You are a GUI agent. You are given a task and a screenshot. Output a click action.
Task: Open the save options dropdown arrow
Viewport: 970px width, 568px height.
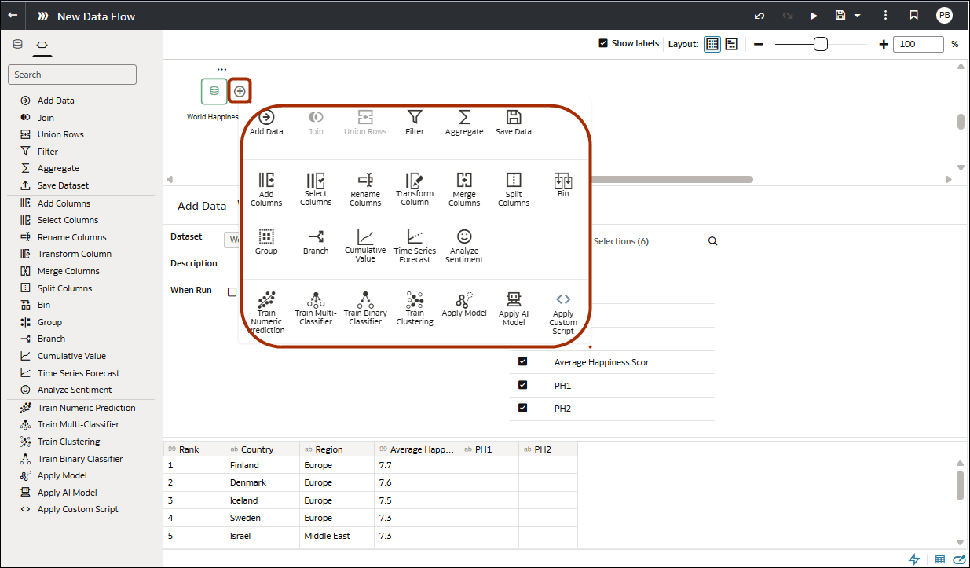click(856, 15)
